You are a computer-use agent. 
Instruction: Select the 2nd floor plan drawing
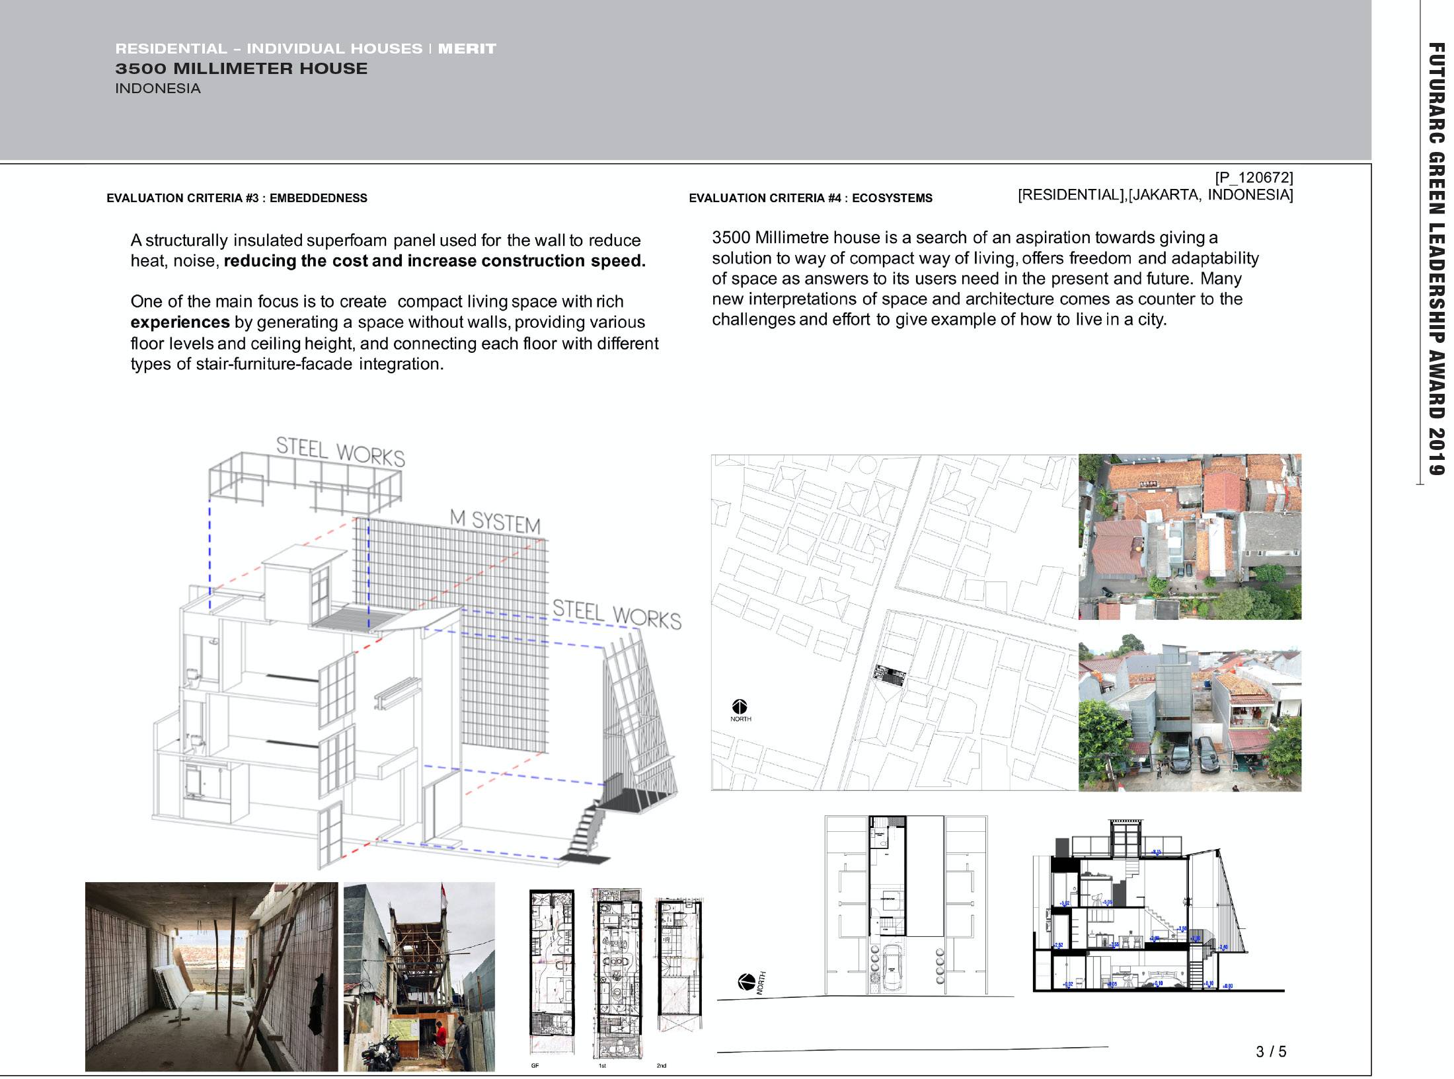pyautogui.click(x=679, y=964)
